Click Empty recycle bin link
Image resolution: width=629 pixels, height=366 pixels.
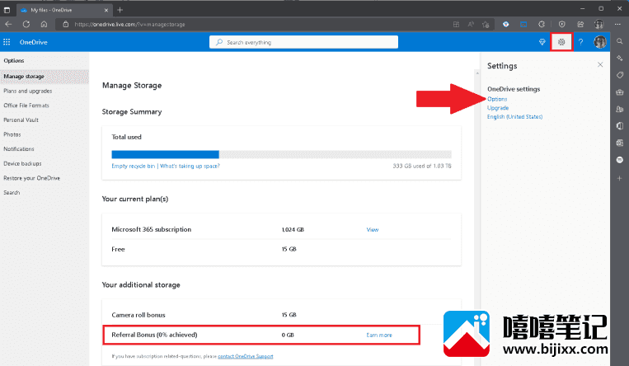(x=134, y=166)
